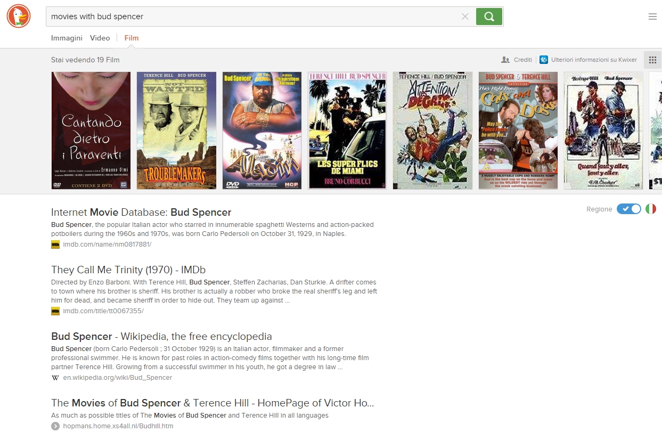662x440 pixels.
Task: Click imdb.com/name/nm0817881/ URL text
Action: coord(107,245)
